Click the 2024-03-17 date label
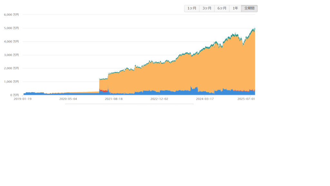 tap(205, 99)
